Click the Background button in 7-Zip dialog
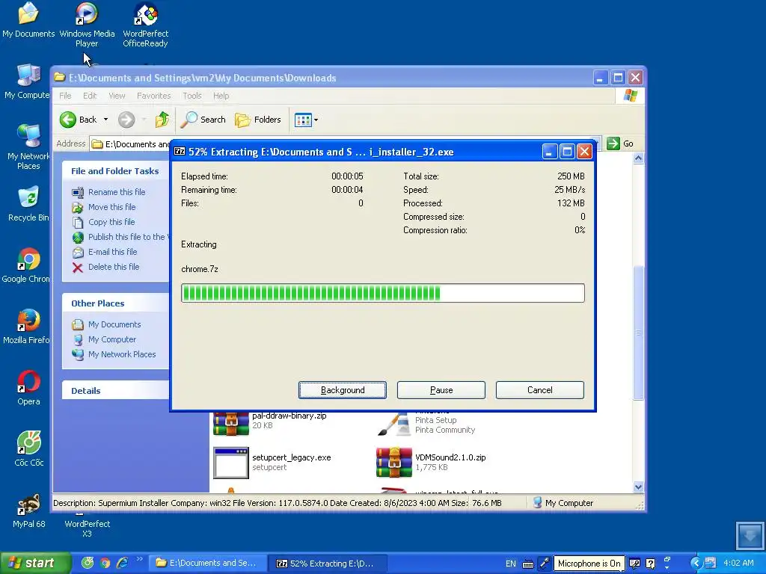Image resolution: width=766 pixels, height=574 pixels. point(343,390)
